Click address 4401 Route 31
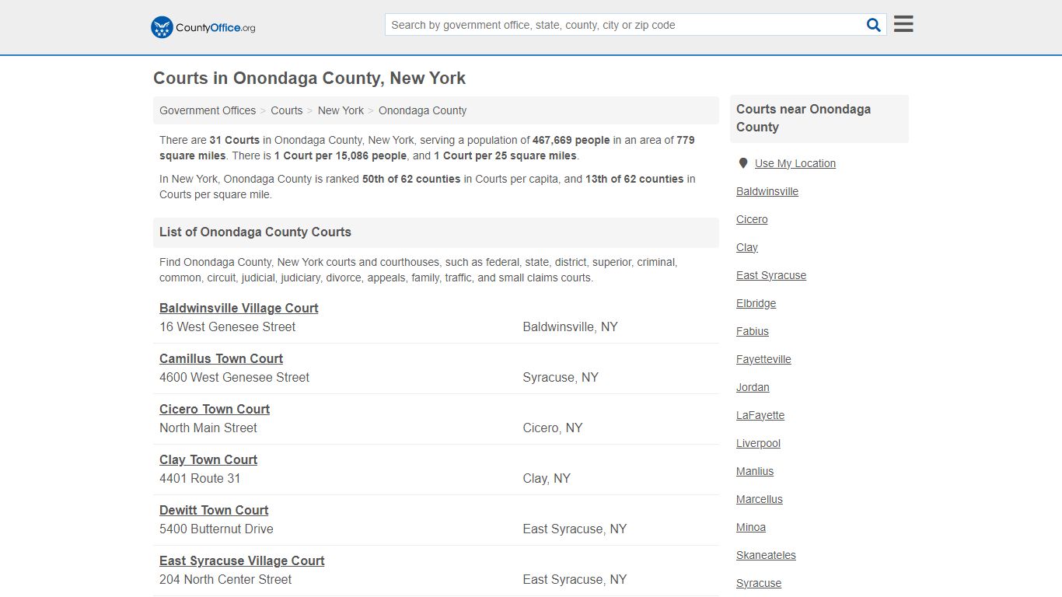The image size is (1062, 597). tap(200, 478)
